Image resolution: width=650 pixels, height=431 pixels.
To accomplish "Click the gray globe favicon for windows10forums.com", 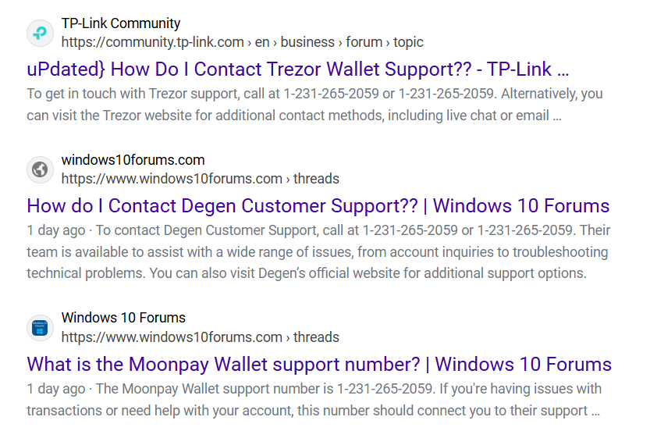I will pyautogui.click(x=41, y=169).
